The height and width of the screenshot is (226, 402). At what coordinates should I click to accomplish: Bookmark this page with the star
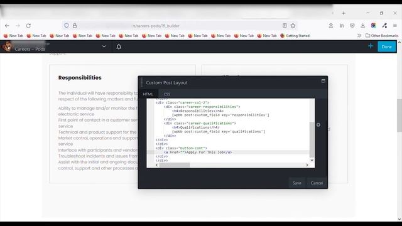[x=293, y=26]
